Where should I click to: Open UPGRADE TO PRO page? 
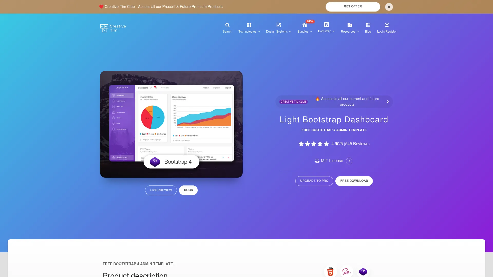pyautogui.click(x=314, y=181)
